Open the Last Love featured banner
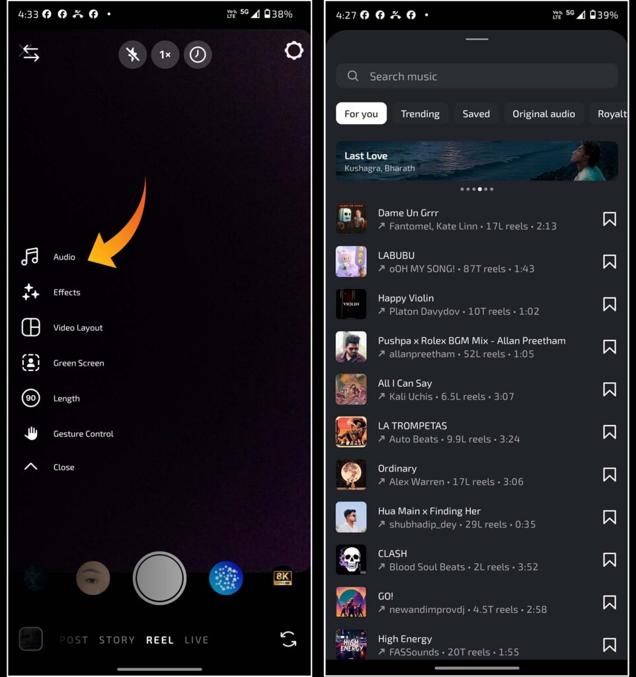The width and height of the screenshot is (636, 677). (x=477, y=161)
